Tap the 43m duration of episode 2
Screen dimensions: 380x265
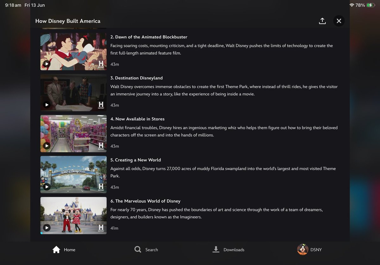[115, 64]
